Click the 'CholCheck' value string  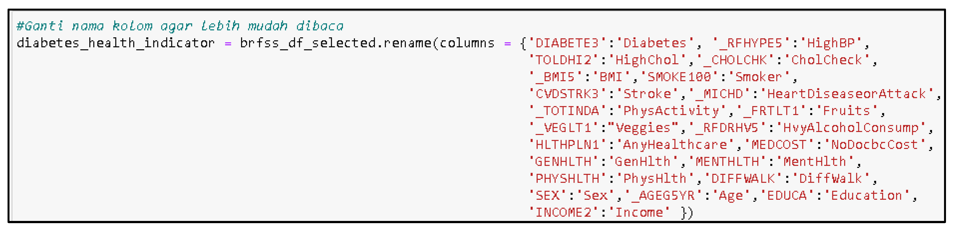pyautogui.click(x=826, y=60)
